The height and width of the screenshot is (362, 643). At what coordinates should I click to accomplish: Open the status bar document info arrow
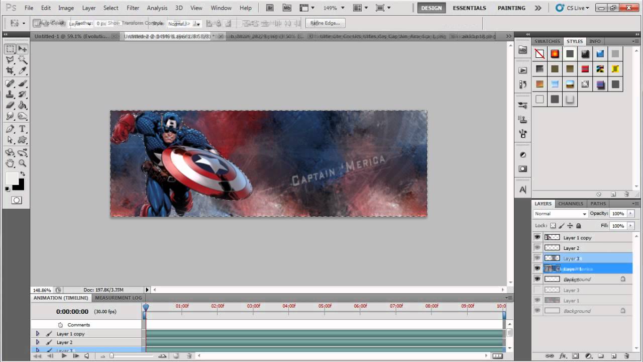tap(147, 290)
